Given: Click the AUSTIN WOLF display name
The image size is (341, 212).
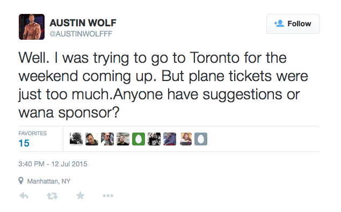Looking at the screenshot, I should coord(83,23).
